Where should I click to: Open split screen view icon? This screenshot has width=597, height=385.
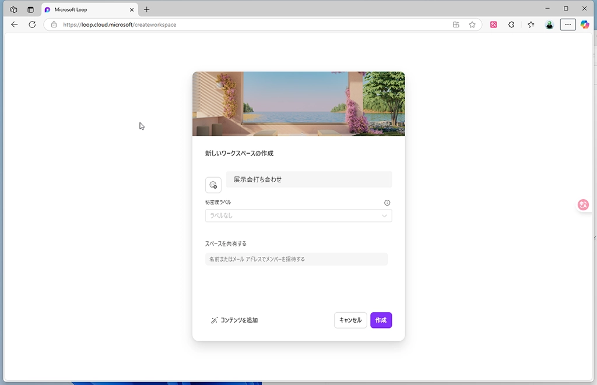[x=456, y=24]
